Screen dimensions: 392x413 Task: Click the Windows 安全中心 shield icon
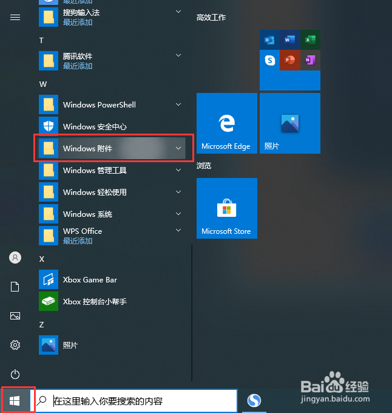(x=49, y=126)
